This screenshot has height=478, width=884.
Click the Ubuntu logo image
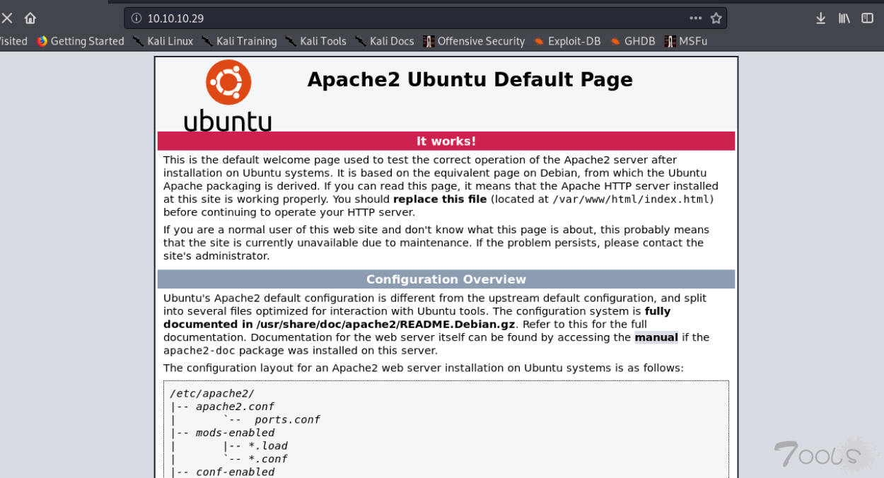pos(228,95)
